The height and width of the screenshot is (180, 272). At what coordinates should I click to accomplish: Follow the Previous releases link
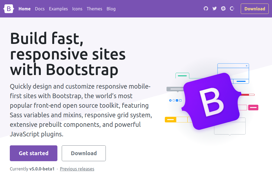(x=77, y=169)
